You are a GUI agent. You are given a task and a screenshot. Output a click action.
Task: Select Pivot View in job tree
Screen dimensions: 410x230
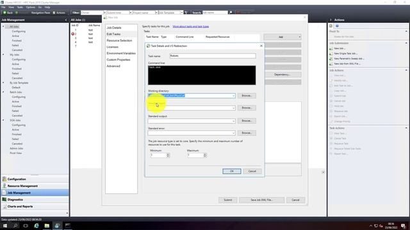click(x=15, y=153)
